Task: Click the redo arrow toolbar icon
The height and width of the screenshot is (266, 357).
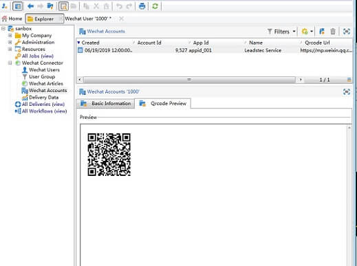Action: point(129,6)
